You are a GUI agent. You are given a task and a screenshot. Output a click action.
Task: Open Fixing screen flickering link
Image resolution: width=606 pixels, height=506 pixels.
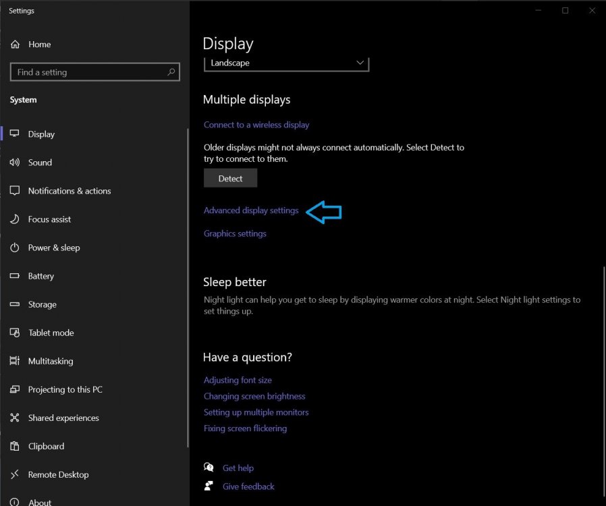pyautogui.click(x=245, y=428)
